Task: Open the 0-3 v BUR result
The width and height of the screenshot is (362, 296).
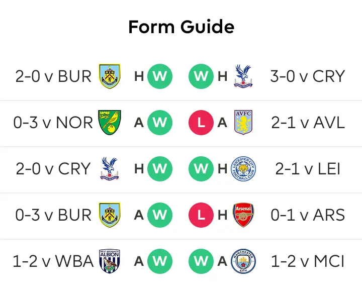Action: pos(53,215)
